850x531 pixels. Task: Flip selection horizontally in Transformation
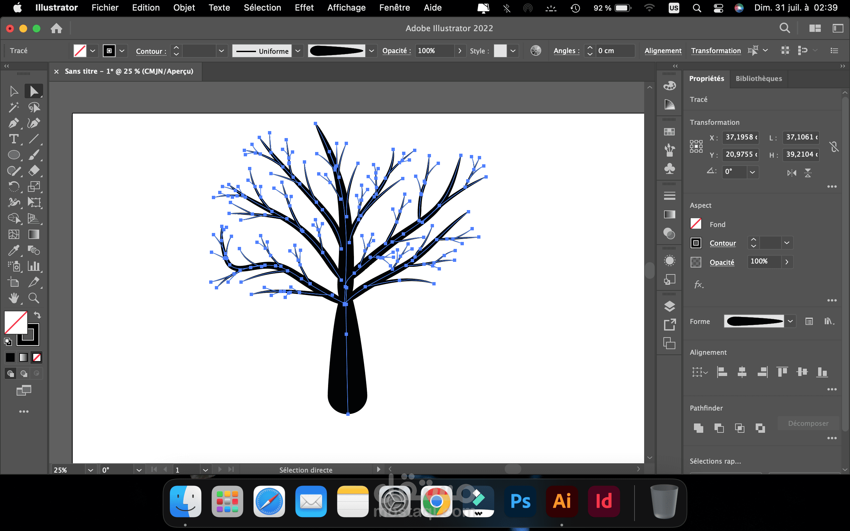pyautogui.click(x=792, y=173)
